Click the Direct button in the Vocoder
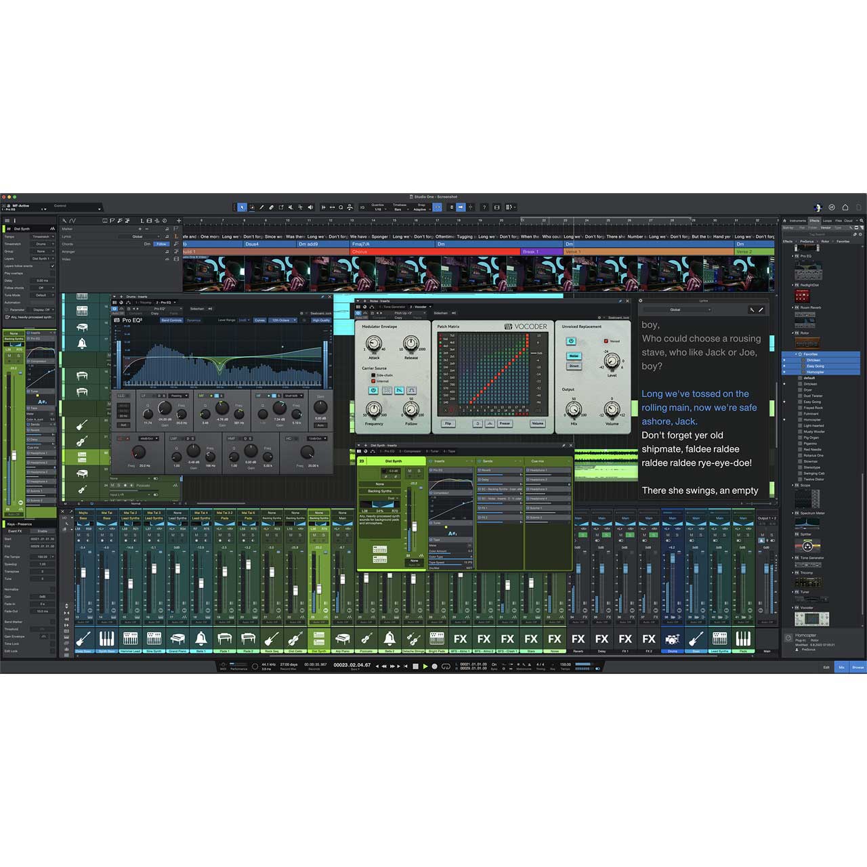867x867 pixels. 574,366
